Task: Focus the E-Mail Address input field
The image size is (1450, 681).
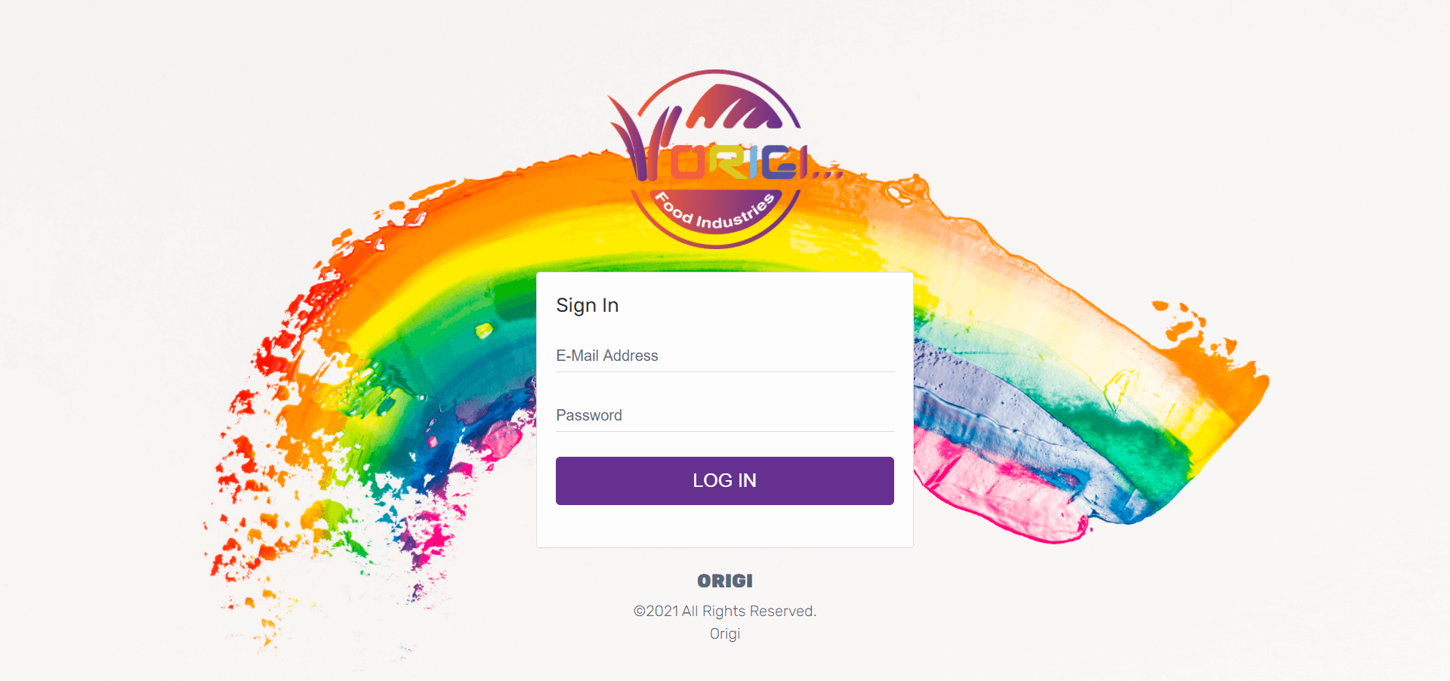Action: tap(725, 356)
